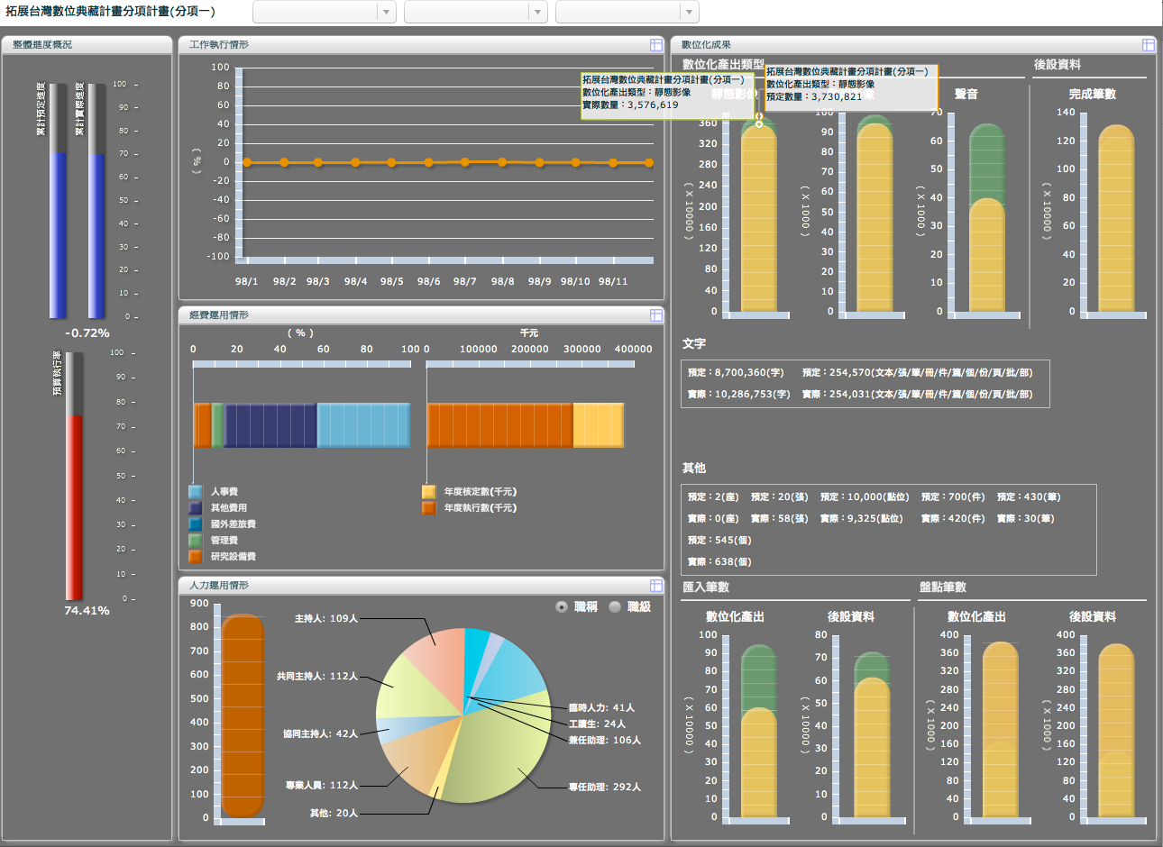
Task: Click the 其他費用 legend icon
Action: 196,508
